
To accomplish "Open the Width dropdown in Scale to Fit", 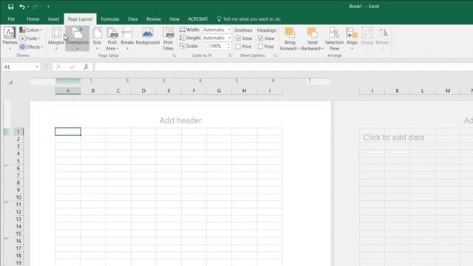I will coord(229,30).
